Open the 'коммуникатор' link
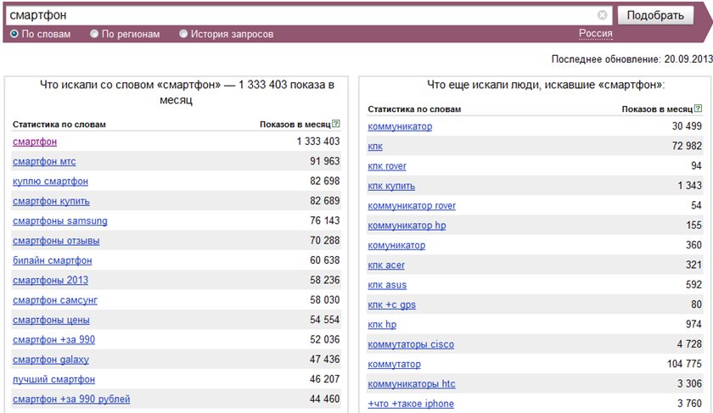The height and width of the screenshot is (413, 713). pos(400,126)
